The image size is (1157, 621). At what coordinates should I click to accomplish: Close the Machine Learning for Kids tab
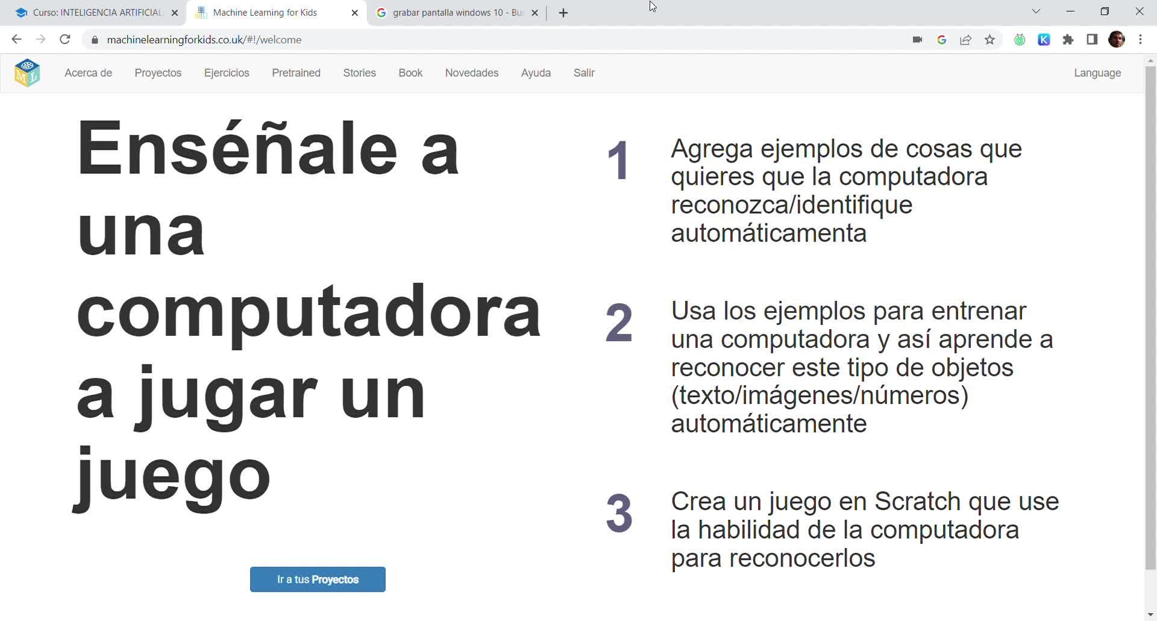(355, 13)
